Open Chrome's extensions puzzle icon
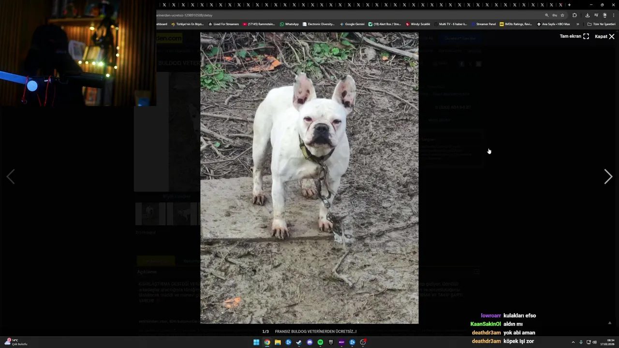Viewport: 619px width, 348px height. pos(575,15)
